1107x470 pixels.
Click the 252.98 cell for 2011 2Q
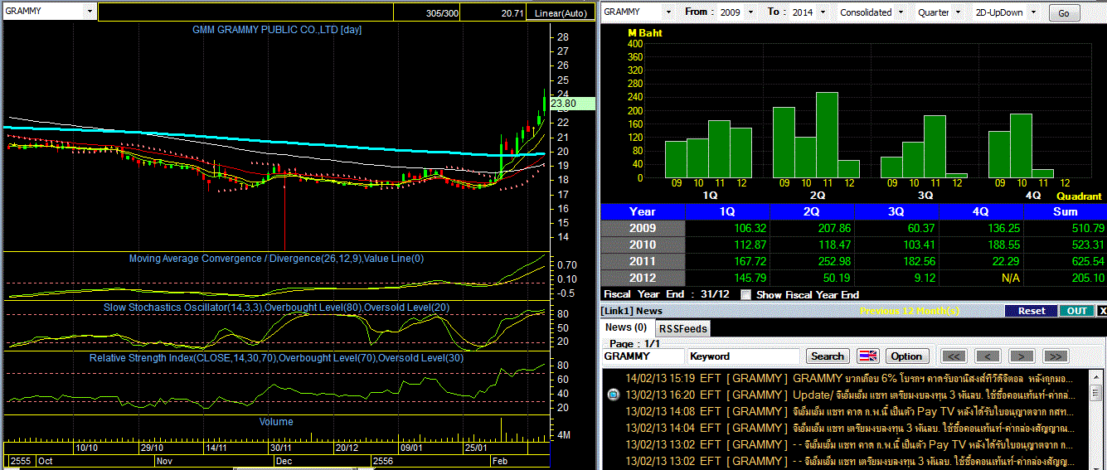813,261
